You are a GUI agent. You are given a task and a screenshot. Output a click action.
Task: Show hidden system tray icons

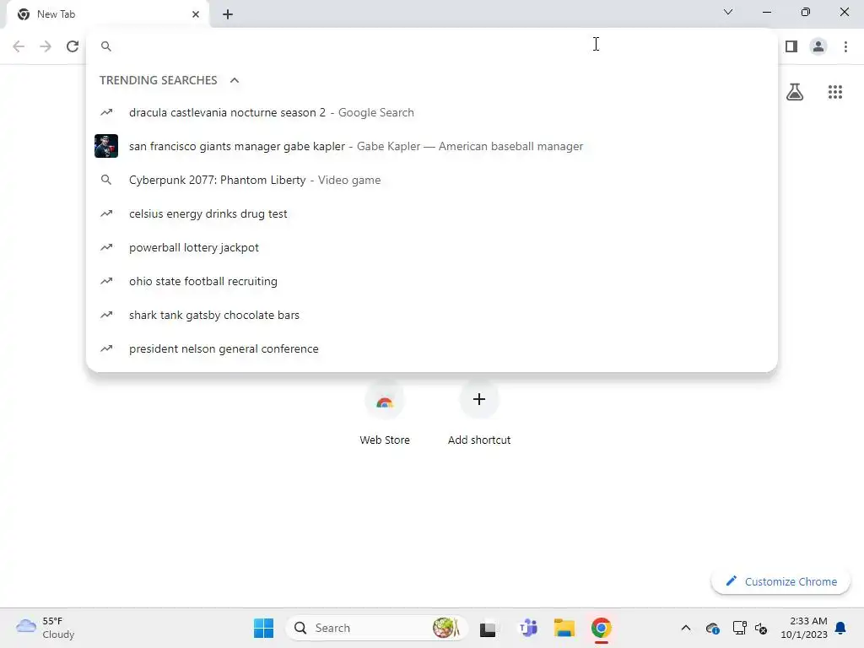685,628
